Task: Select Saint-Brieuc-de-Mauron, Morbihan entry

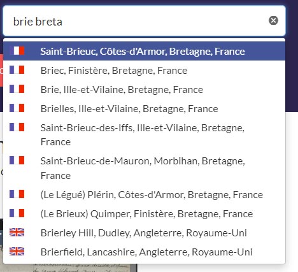Action: click(x=144, y=168)
